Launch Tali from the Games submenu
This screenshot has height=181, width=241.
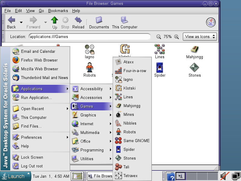132,167
